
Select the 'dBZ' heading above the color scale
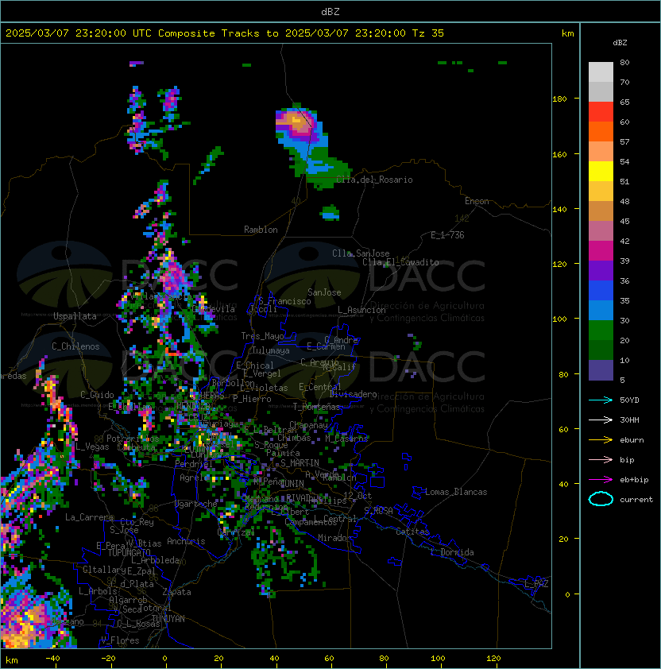pos(620,43)
